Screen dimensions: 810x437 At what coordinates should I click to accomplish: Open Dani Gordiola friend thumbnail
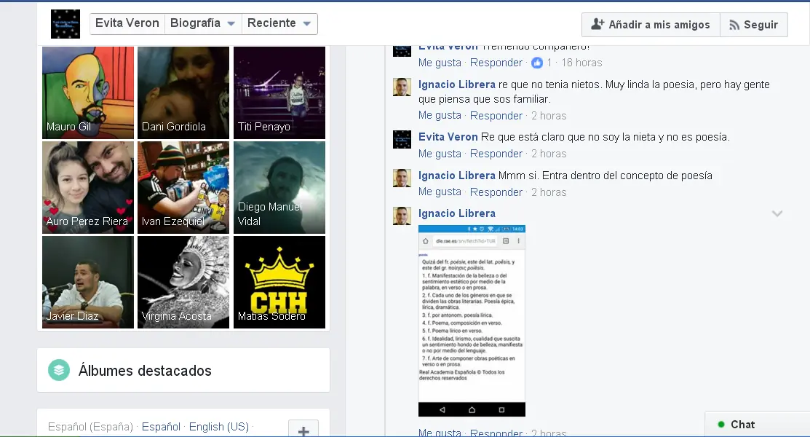pyautogui.click(x=183, y=92)
